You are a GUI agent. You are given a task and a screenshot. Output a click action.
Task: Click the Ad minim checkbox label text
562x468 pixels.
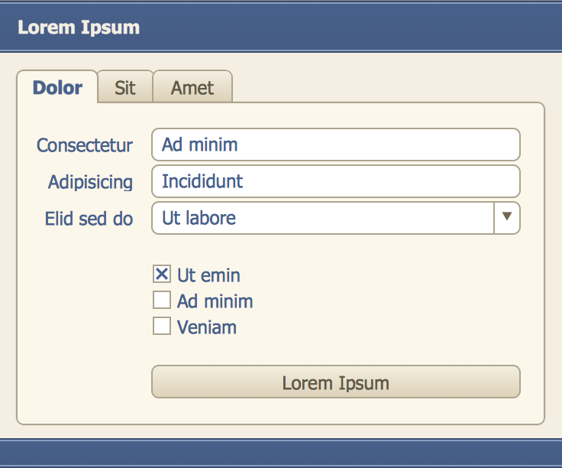point(215,301)
